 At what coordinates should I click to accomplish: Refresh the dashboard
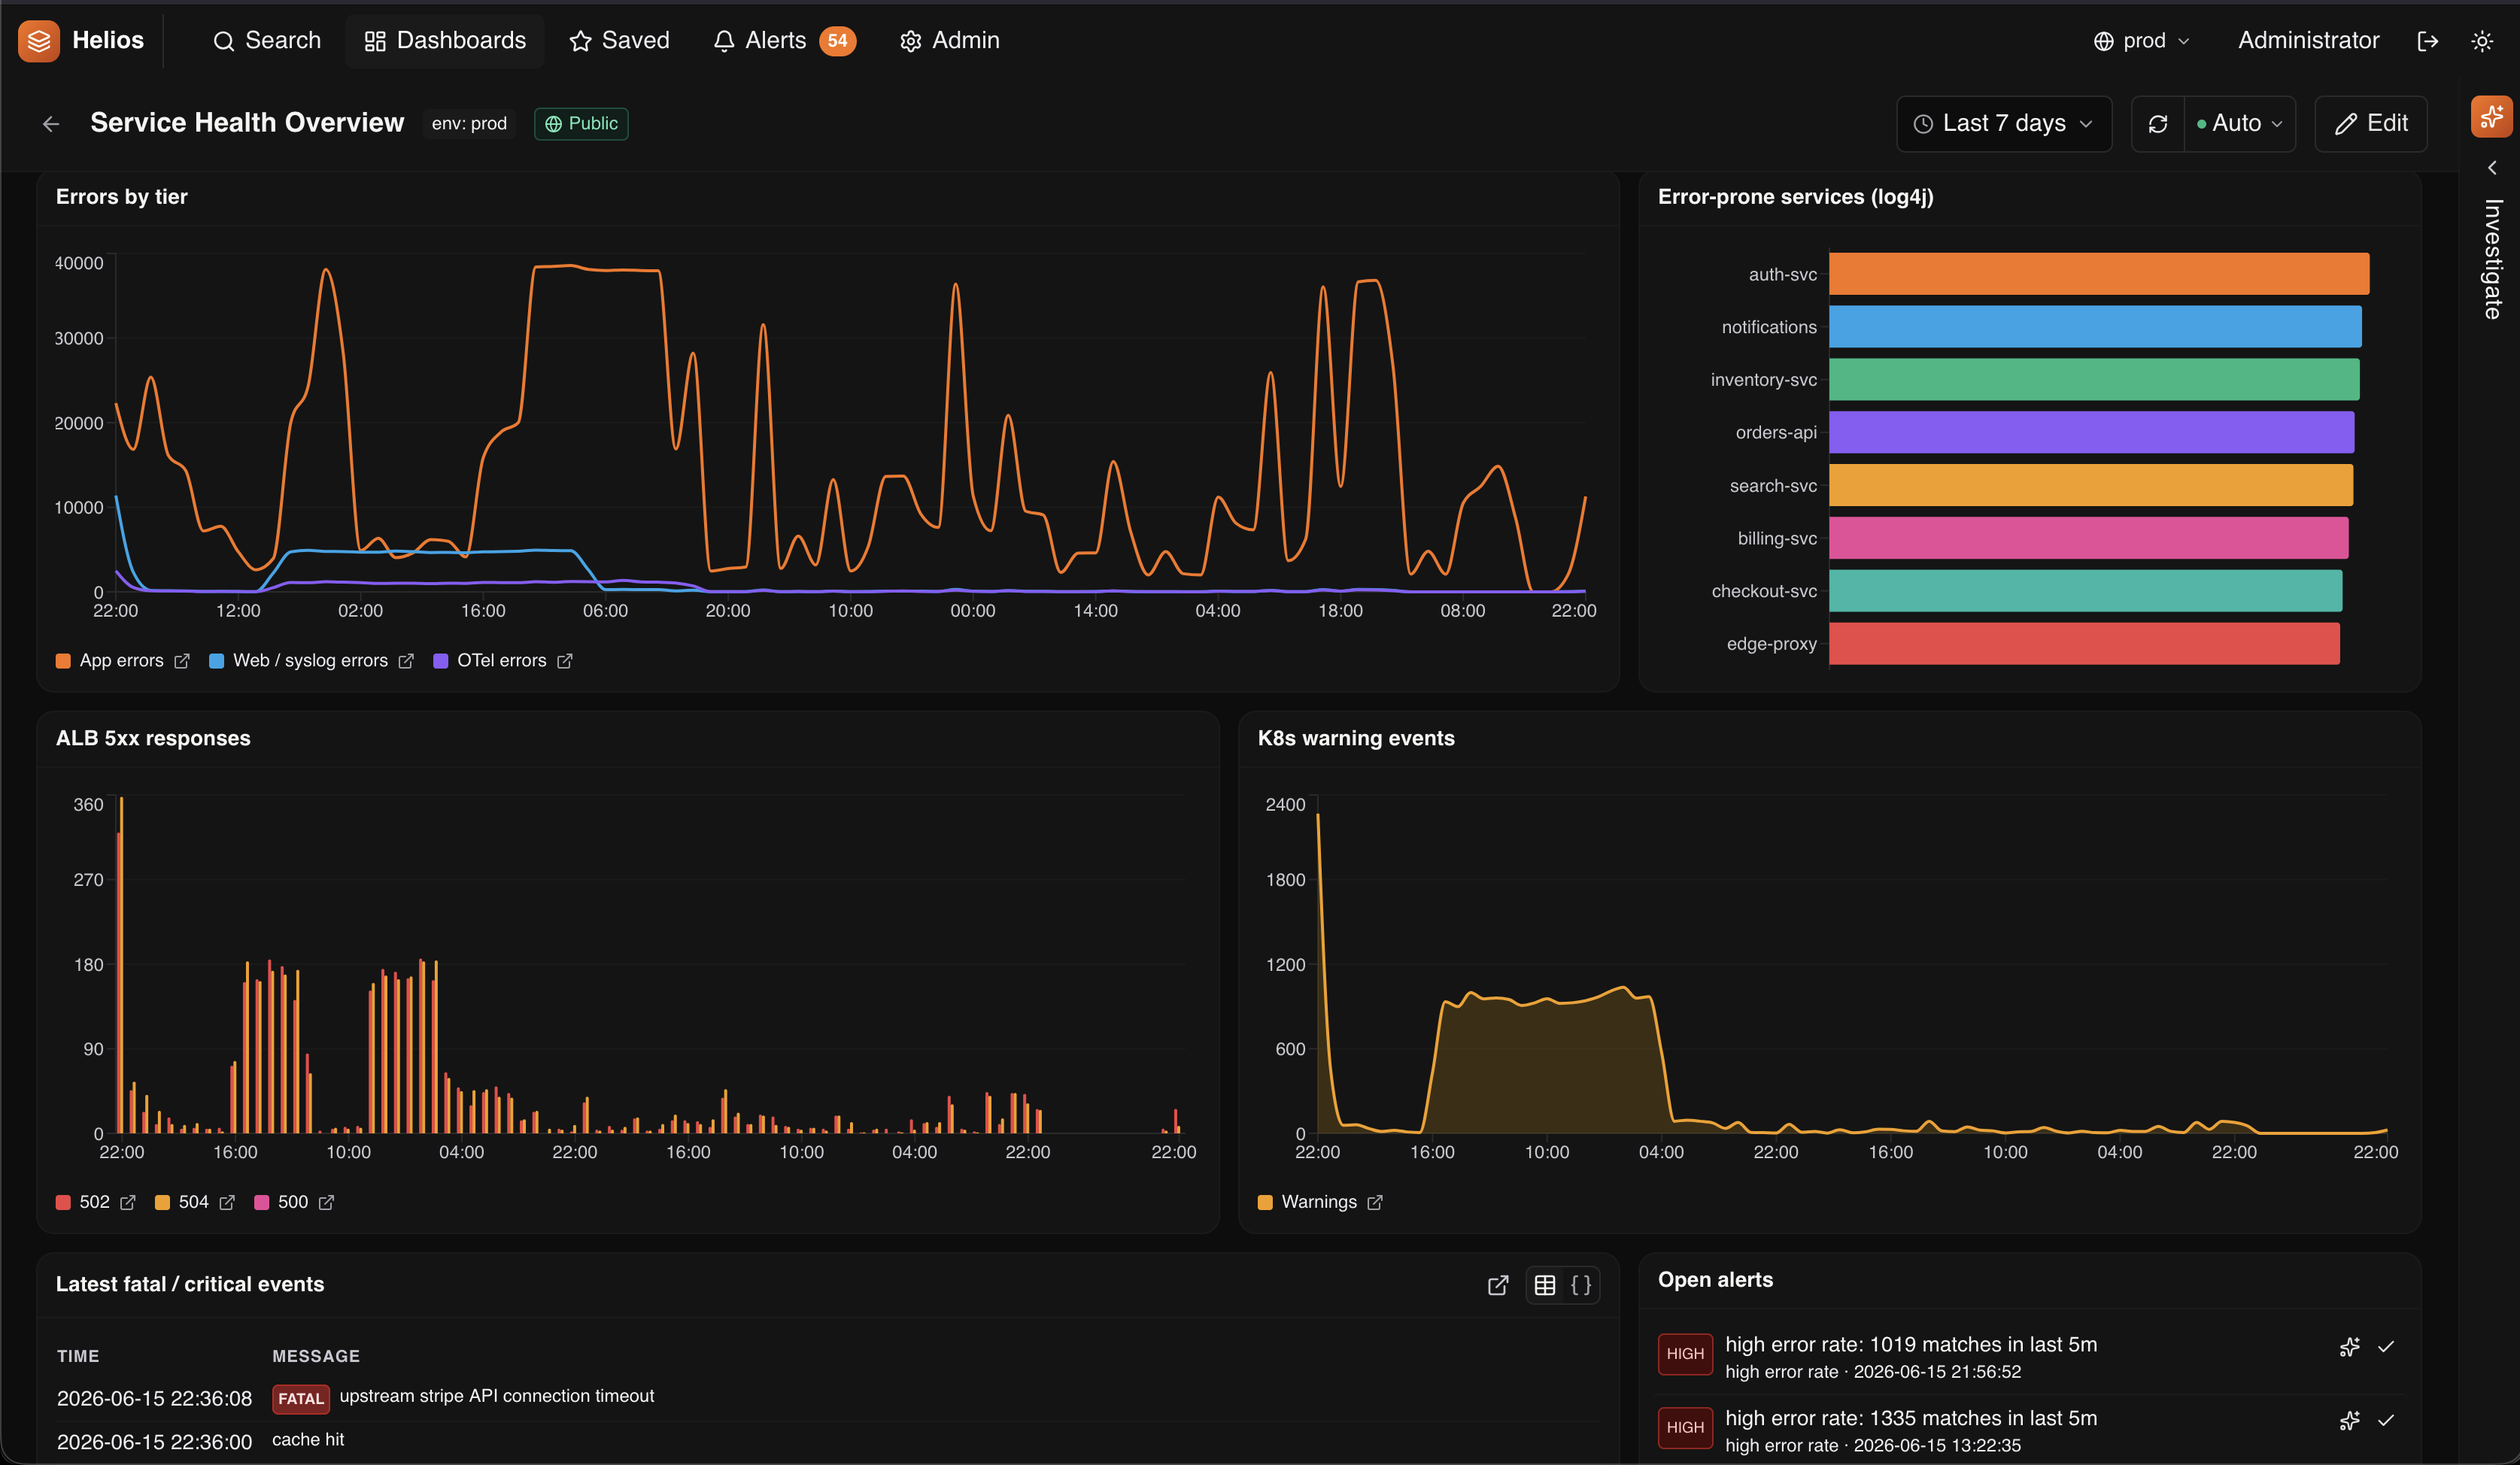pyautogui.click(x=2158, y=124)
